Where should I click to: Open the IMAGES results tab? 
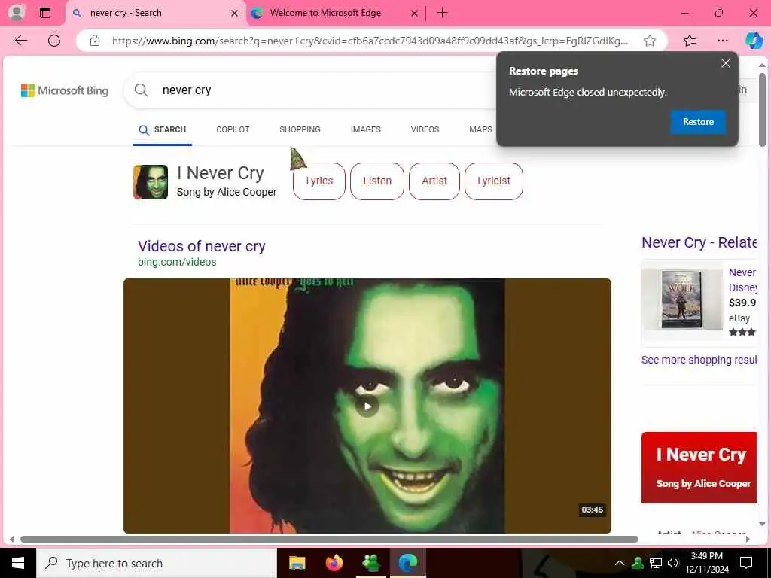(x=365, y=129)
